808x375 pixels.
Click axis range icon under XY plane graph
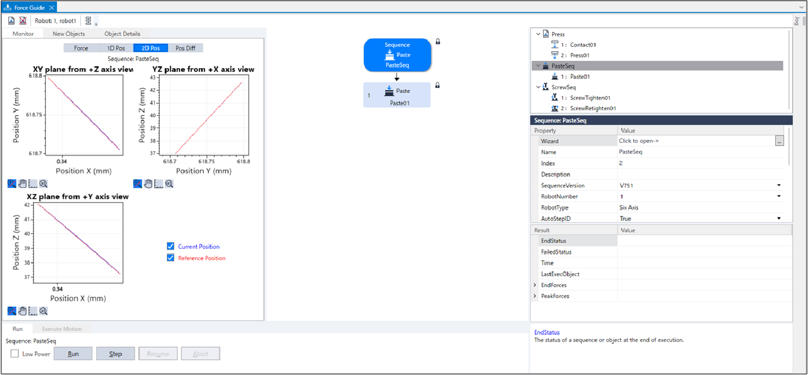coord(33,184)
